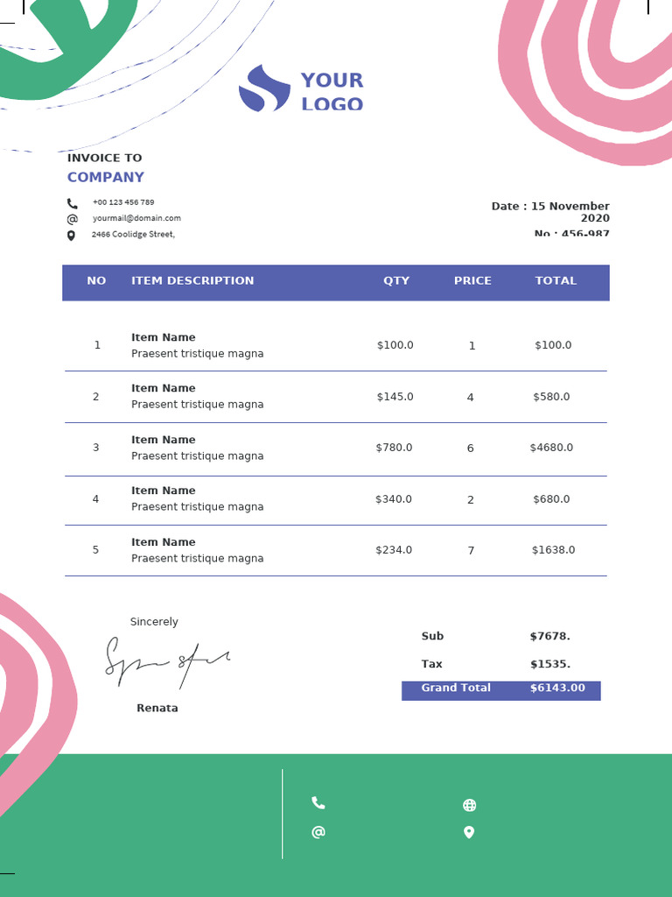Click the white map pin in footer
The width and height of the screenshot is (672, 897).
[x=469, y=832]
